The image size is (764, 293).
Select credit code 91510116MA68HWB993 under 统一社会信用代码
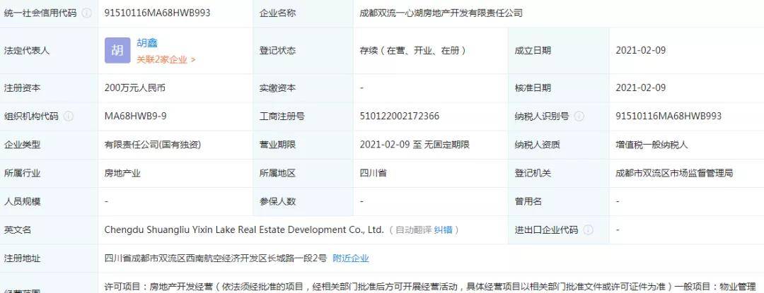click(157, 13)
